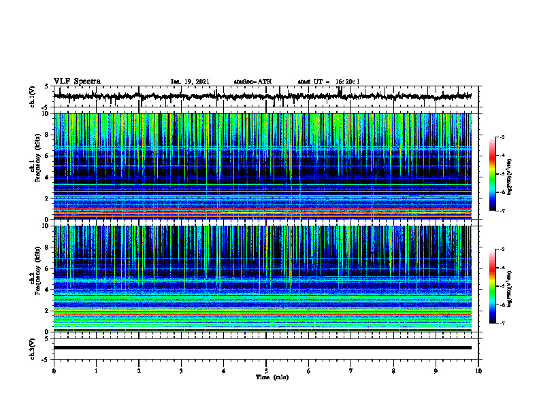This screenshot has height=416, width=539.
Task: Click the "Time (min)" axis label
Action: tap(272, 377)
